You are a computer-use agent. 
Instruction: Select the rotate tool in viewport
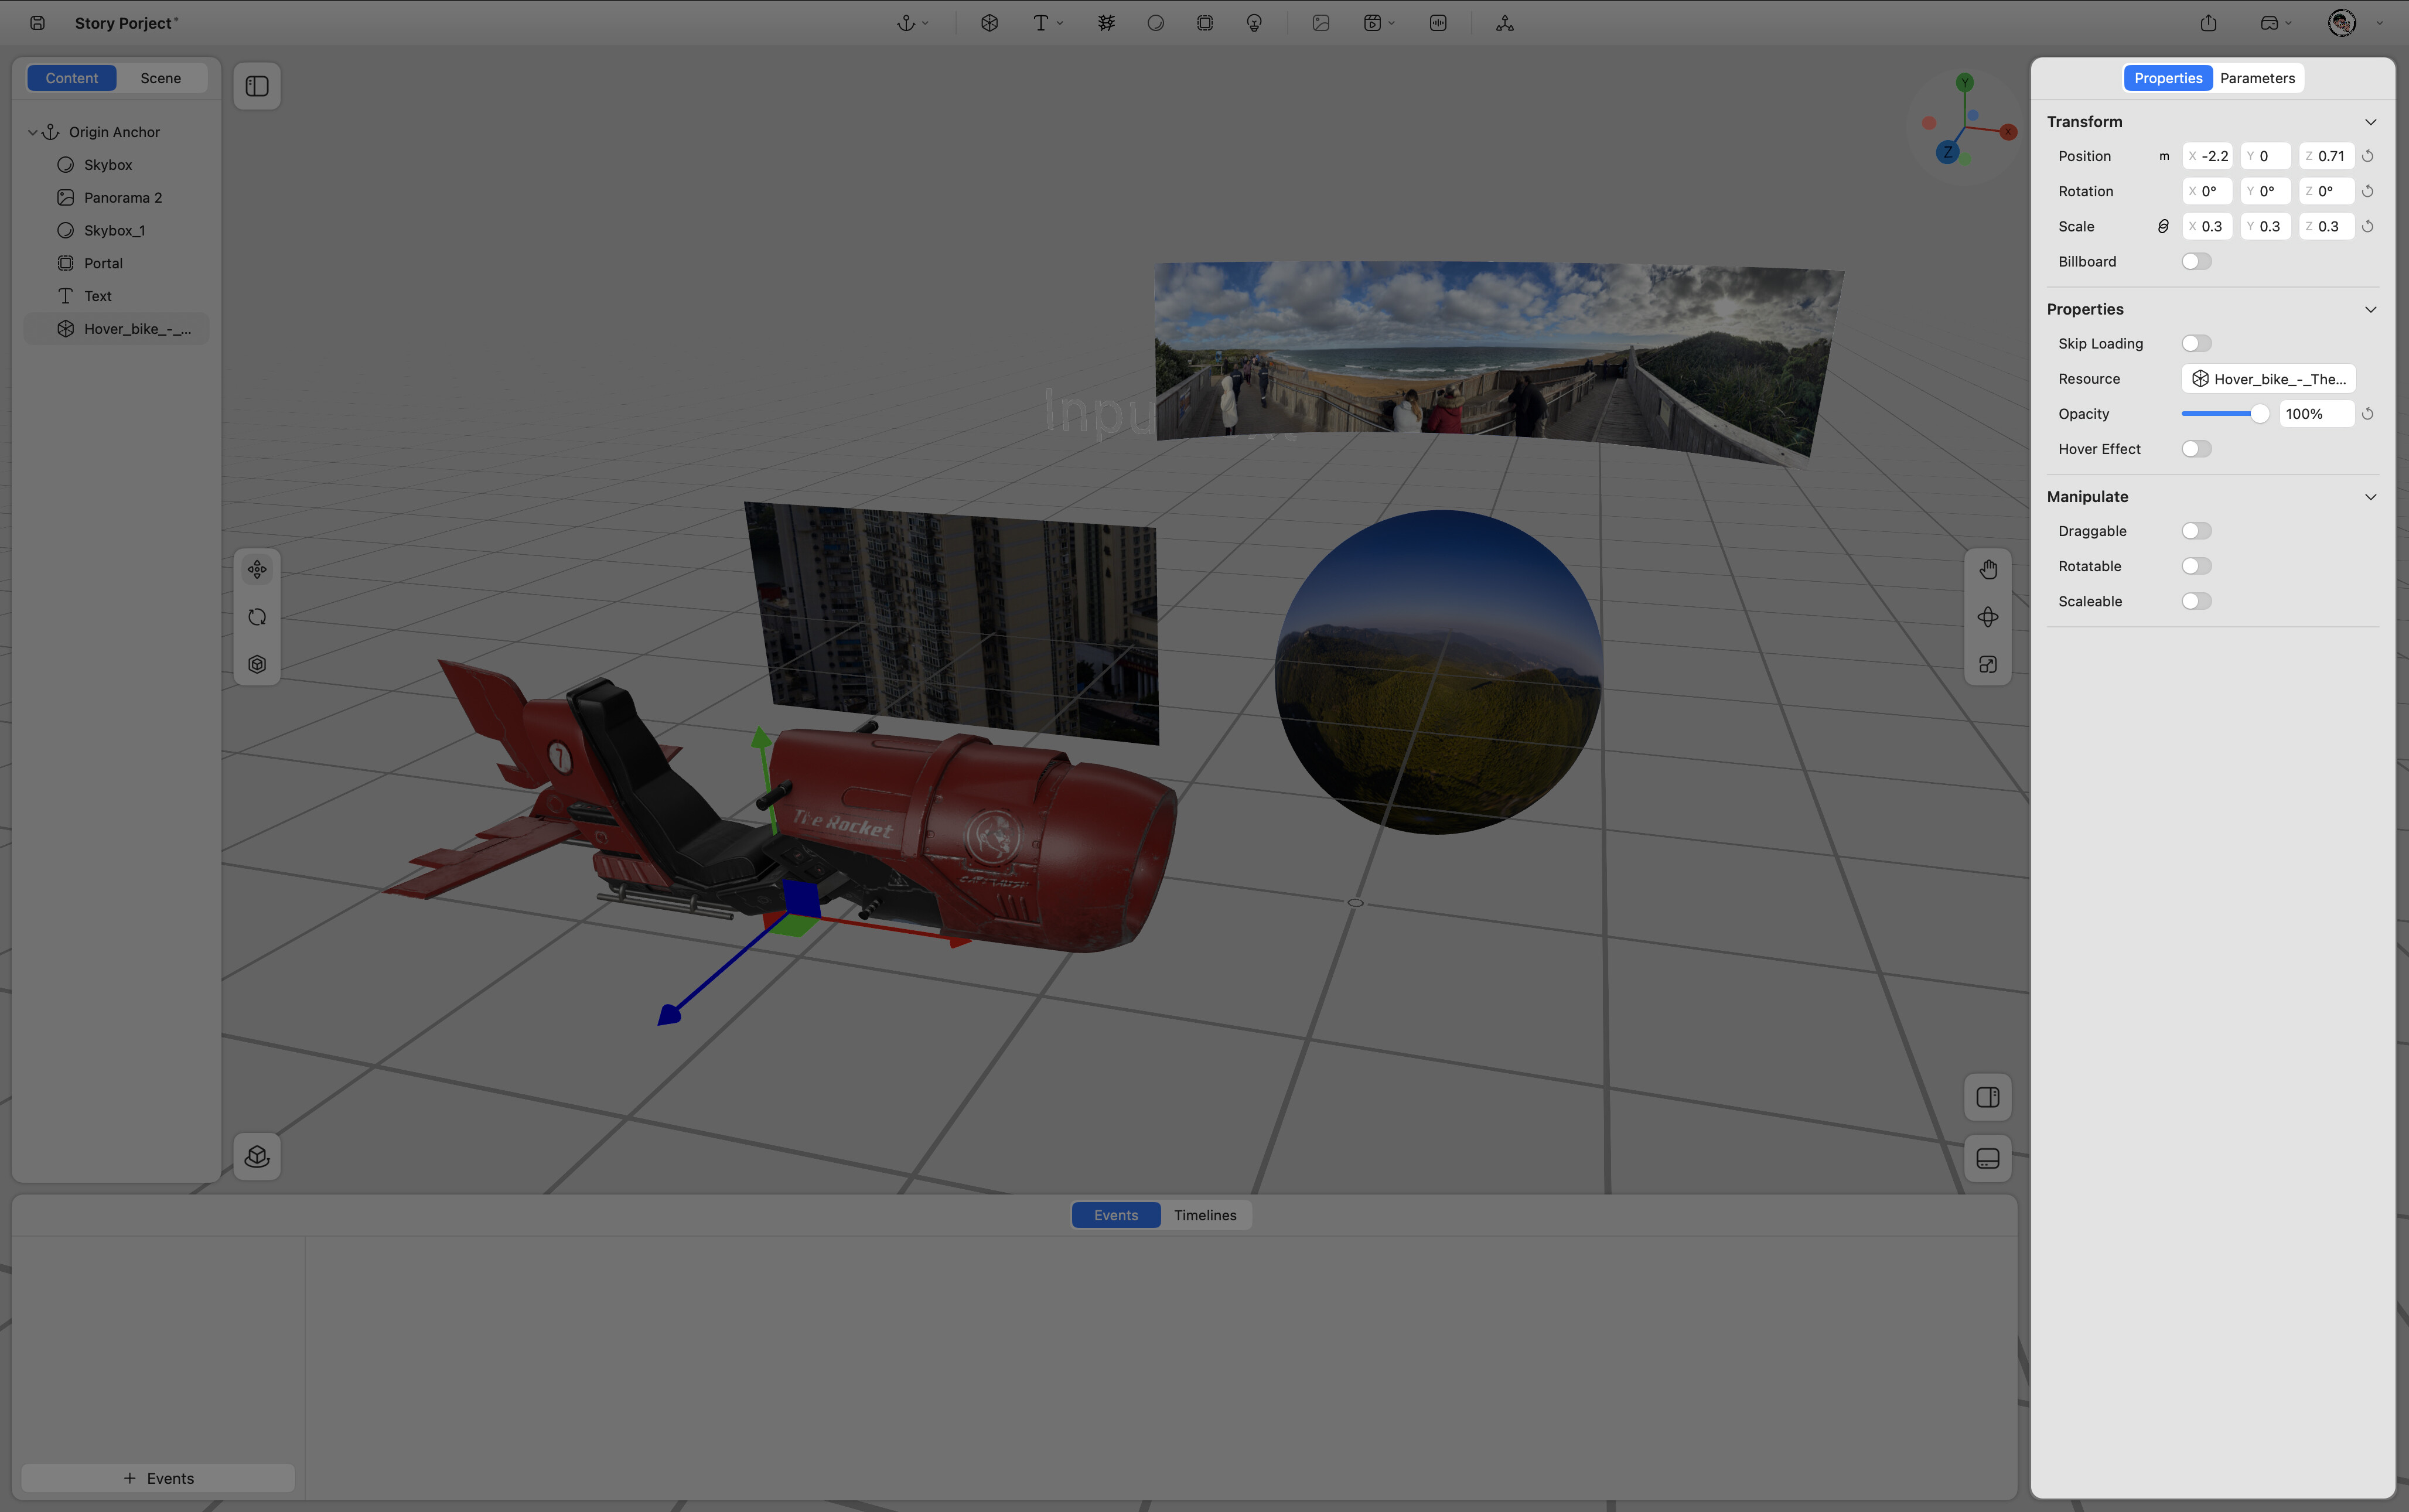[x=257, y=617]
